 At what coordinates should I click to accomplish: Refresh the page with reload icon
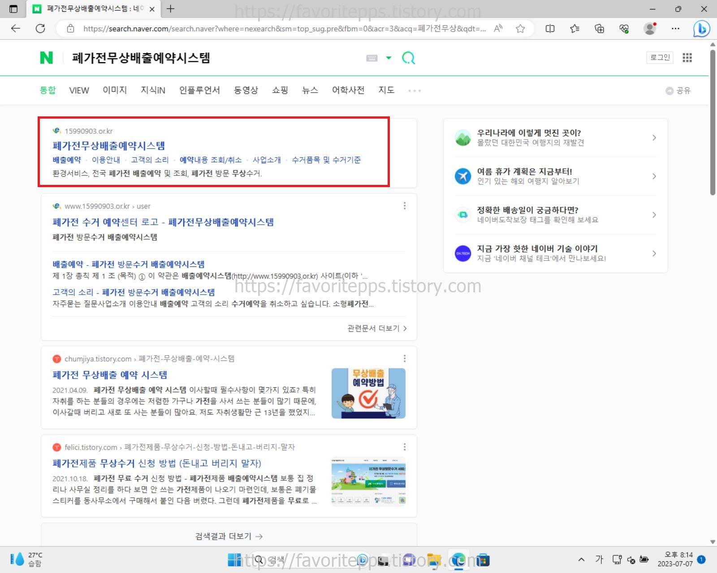tap(40, 29)
